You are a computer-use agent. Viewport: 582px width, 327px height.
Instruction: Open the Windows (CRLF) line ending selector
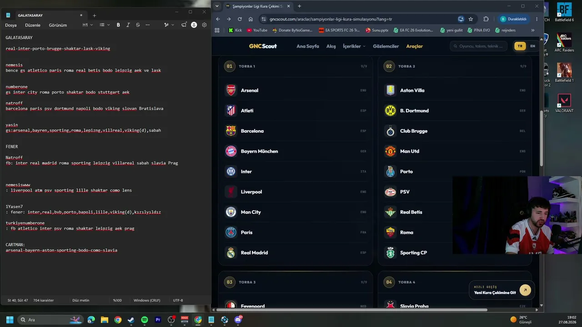147,300
